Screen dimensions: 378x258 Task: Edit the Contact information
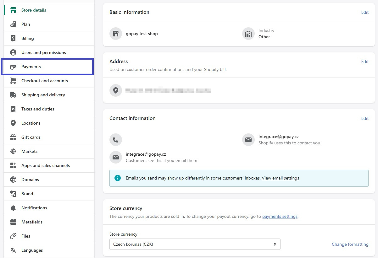tap(365, 118)
